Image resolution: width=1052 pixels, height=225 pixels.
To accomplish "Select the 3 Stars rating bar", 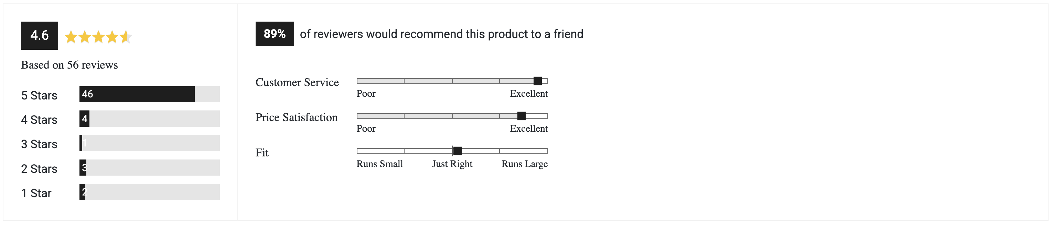I will tap(149, 143).
